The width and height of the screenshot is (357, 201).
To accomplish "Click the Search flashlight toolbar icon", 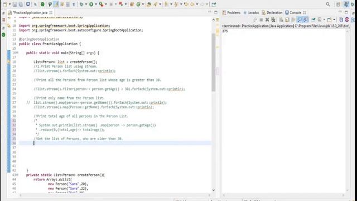I will 156,4.
